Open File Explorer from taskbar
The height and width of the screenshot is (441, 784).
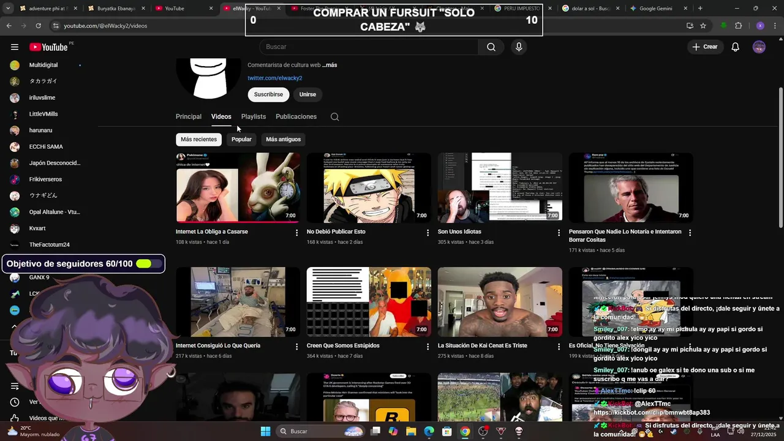point(411,431)
